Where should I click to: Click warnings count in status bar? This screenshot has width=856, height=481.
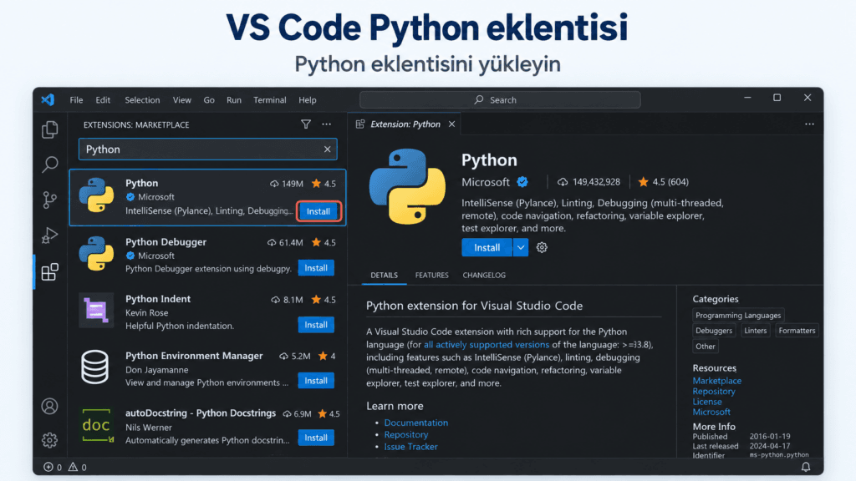tap(77, 467)
